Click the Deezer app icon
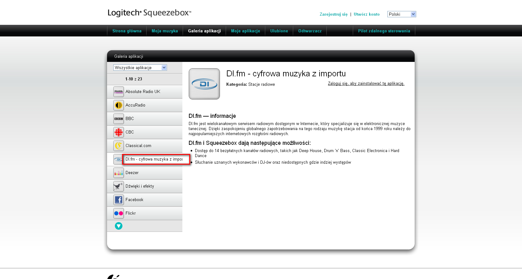Viewport: 522px width, 279px height. tap(119, 173)
